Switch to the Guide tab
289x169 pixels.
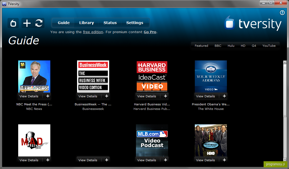point(64,23)
